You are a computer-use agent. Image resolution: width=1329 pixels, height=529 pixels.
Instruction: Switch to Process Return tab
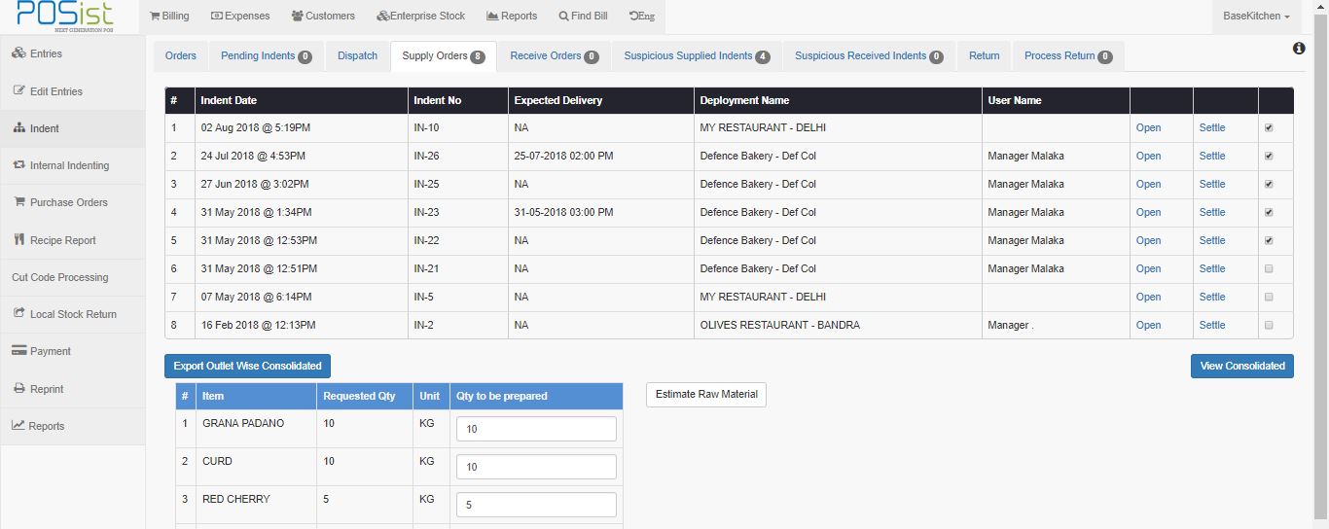tap(1068, 55)
